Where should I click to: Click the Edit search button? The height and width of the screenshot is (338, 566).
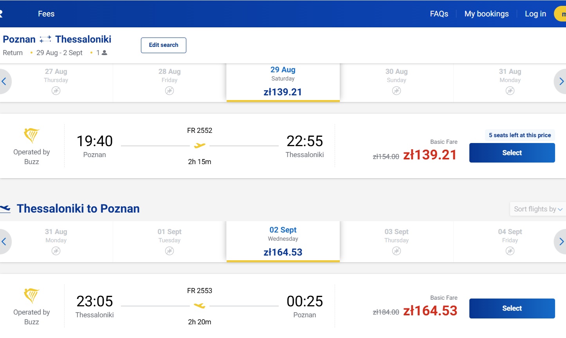[x=164, y=45]
